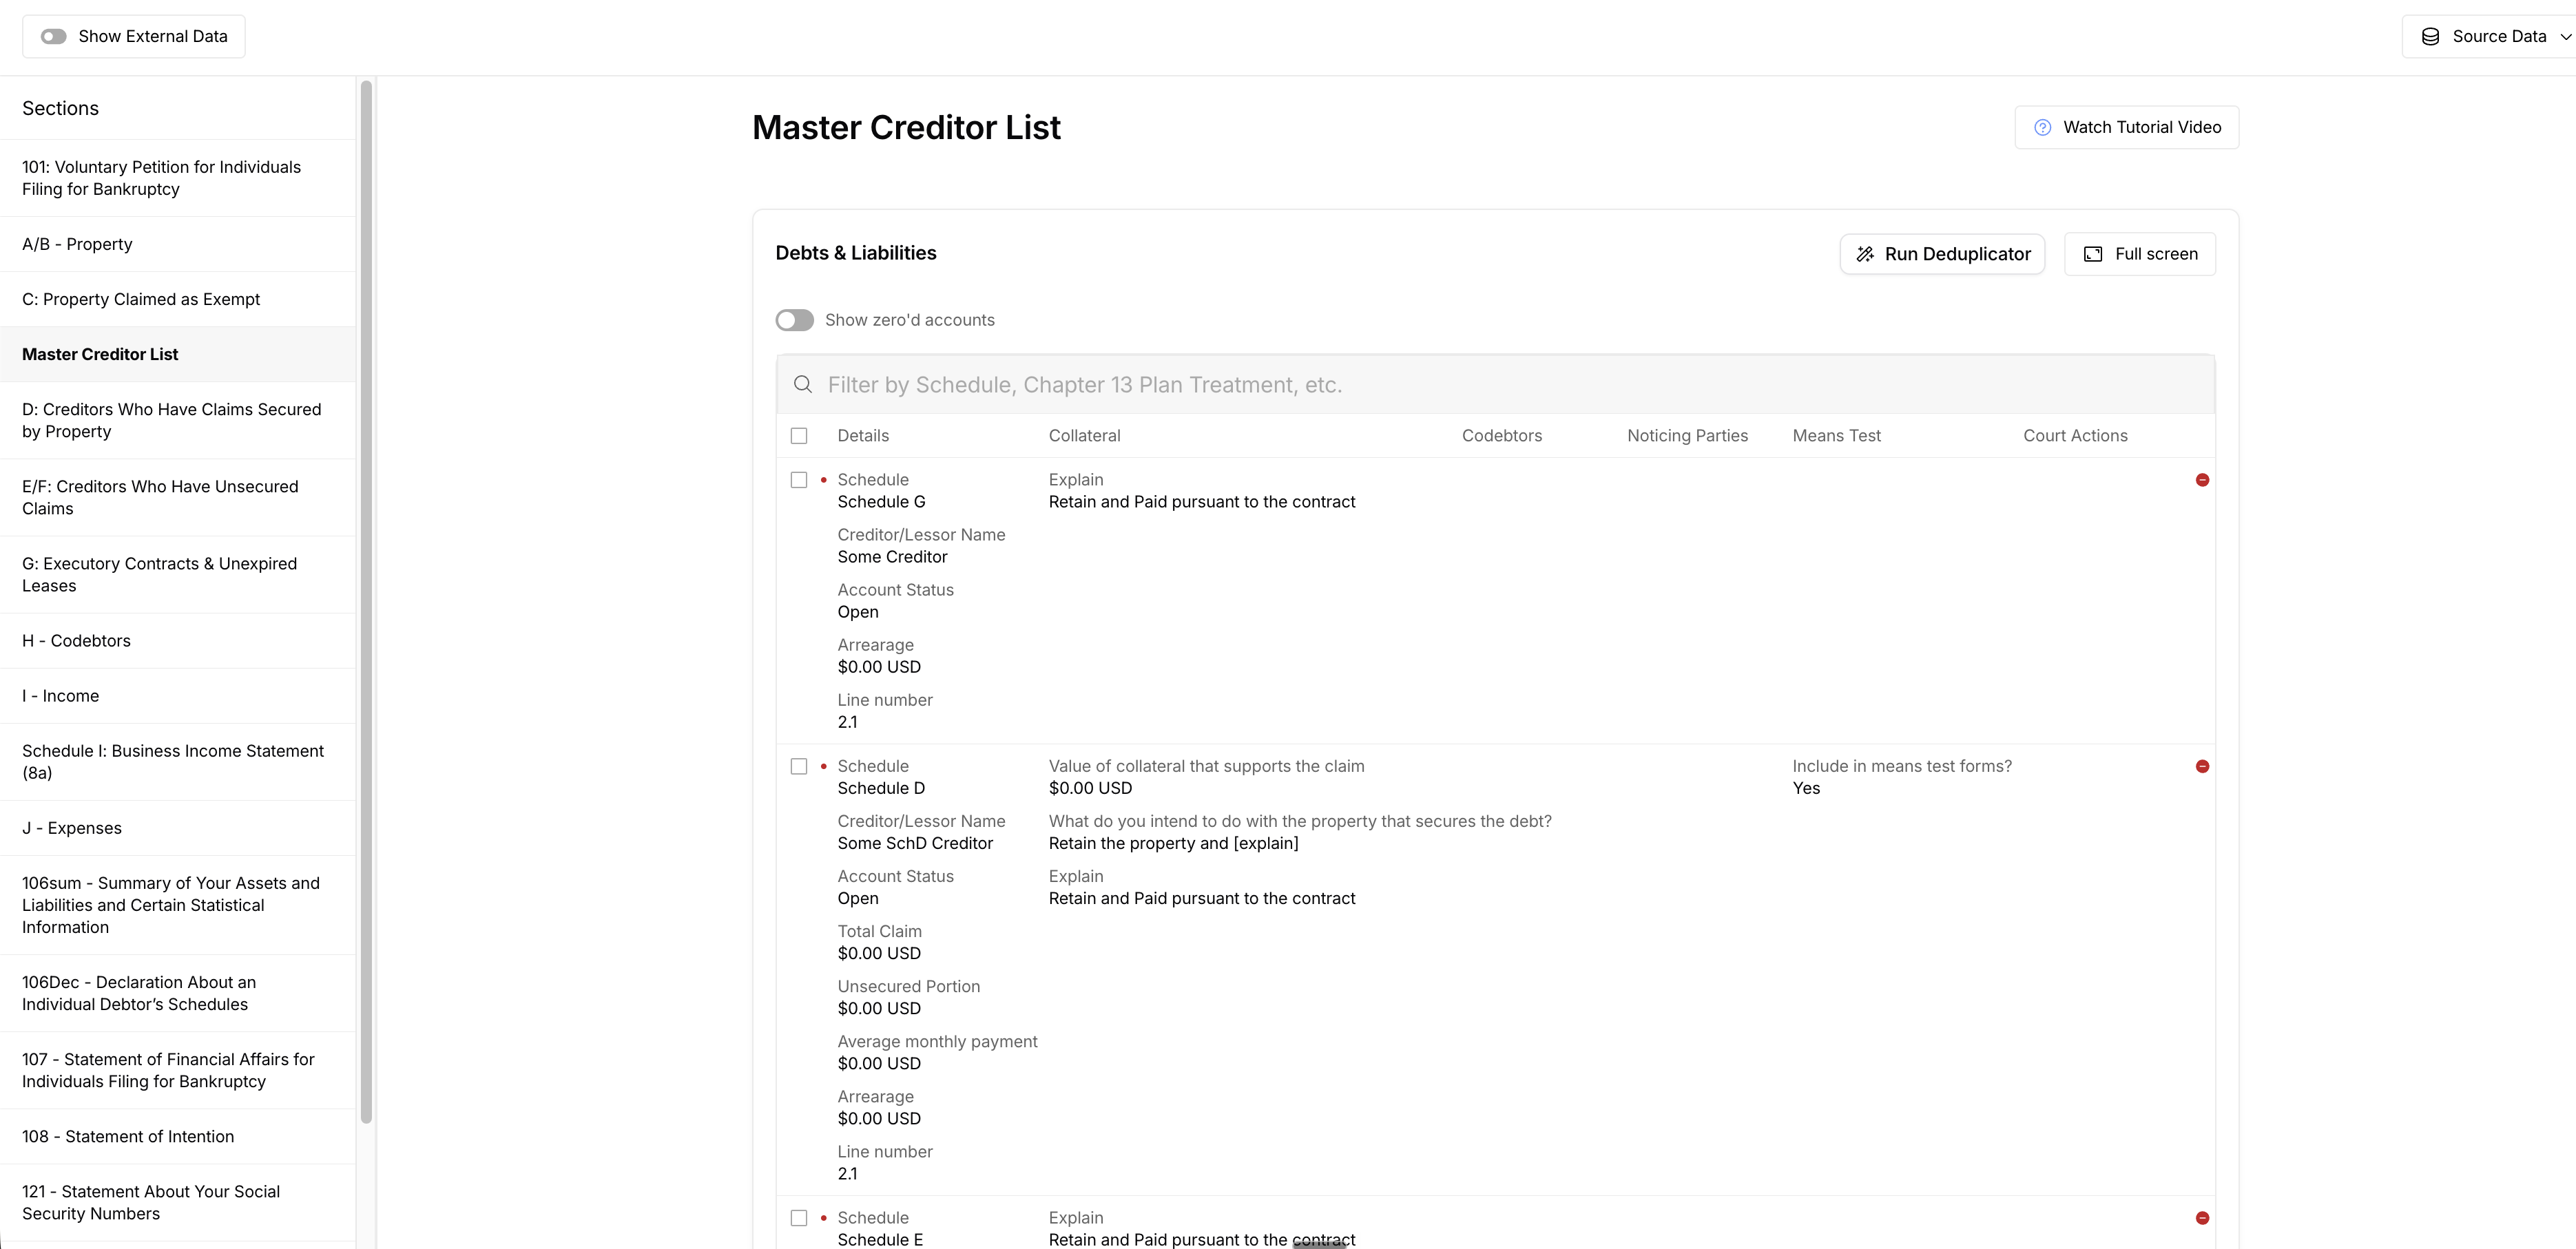Click the red remove icon on Schedule D row
Viewport: 2576px width, 1249px height.
[2202, 766]
